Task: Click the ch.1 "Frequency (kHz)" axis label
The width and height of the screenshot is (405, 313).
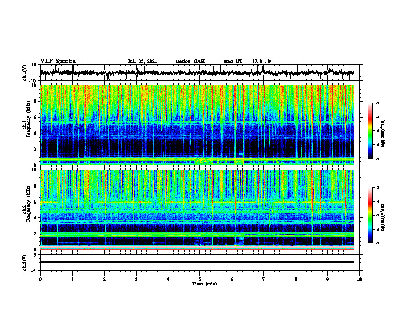Action: click(x=28, y=119)
